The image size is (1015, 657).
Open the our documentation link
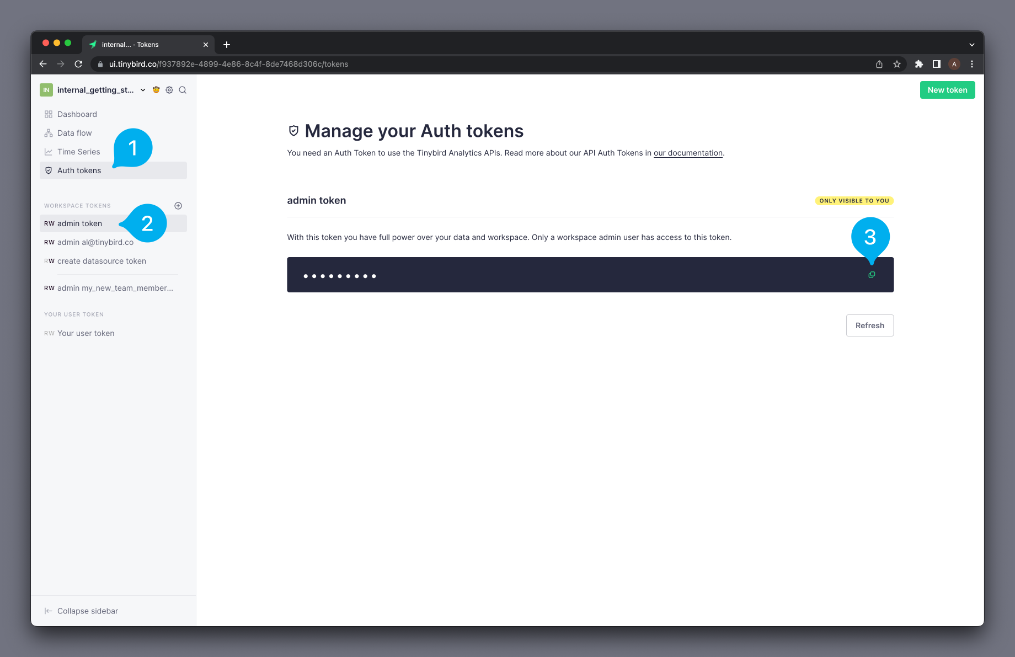(688, 153)
